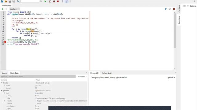The image size is (197, 110).
Task: Start debugging with the green play icon
Action: [x=45, y=1]
